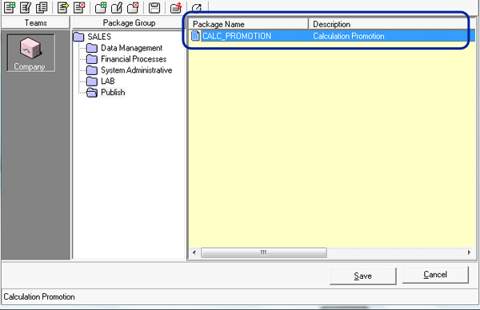Click the add package toolbar icon
This screenshot has height=310, width=480.
[x=10, y=8]
